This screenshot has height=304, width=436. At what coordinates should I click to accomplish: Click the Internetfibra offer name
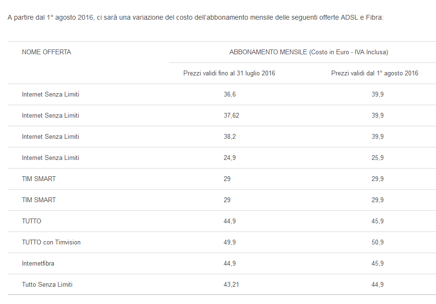coord(41,264)
